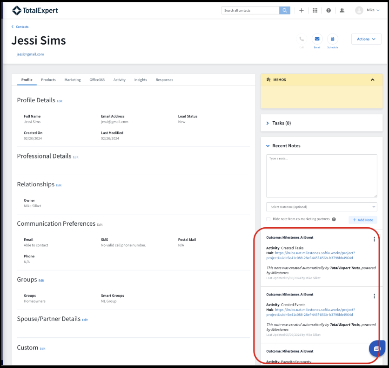
Task: Go to the Responses tab
Action: tap(164, 80)
